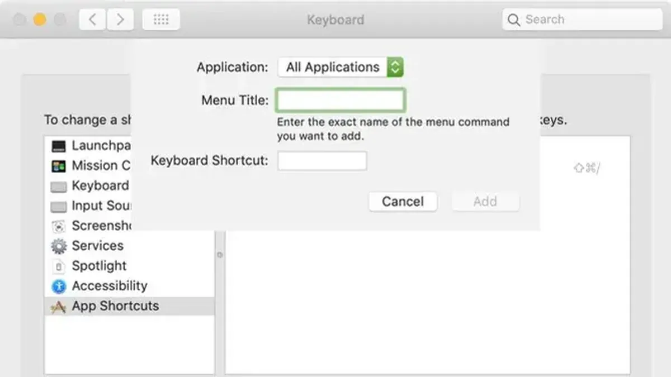Click the App Shortcuts icon
This screenshot has height=377, width=671.
pyautogui.click(x=59, y=307)
